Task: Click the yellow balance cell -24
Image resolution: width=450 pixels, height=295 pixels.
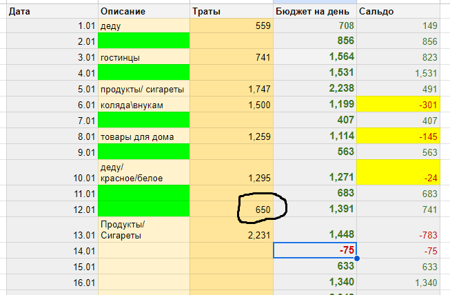Action: (398, 172)
